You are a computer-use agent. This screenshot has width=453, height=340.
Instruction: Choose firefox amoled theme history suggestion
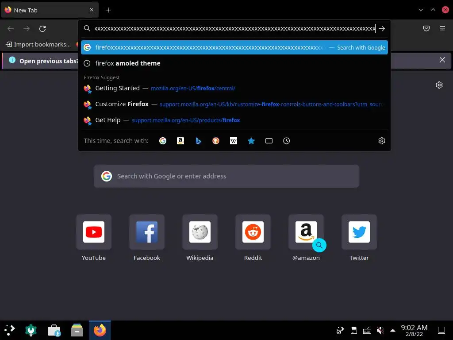pos(234,63)
